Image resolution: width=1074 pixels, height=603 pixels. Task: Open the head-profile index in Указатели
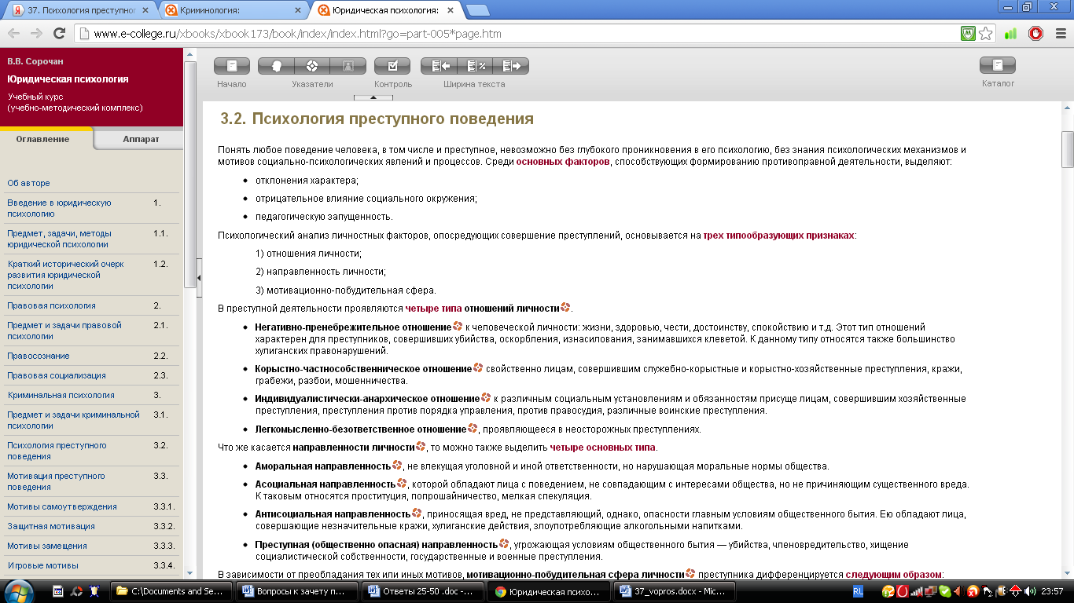276,66
